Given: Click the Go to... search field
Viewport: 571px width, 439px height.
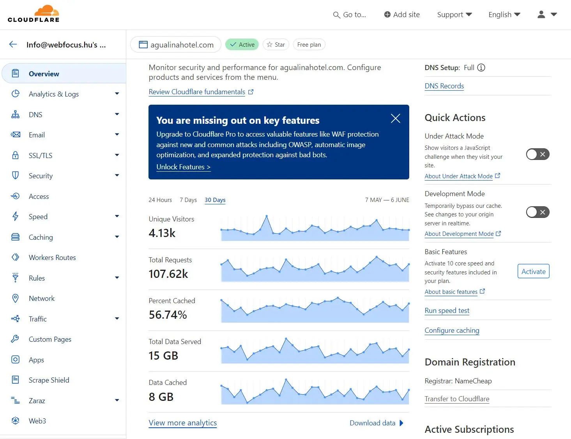Looking at the screenshot, I should point(350,15).
